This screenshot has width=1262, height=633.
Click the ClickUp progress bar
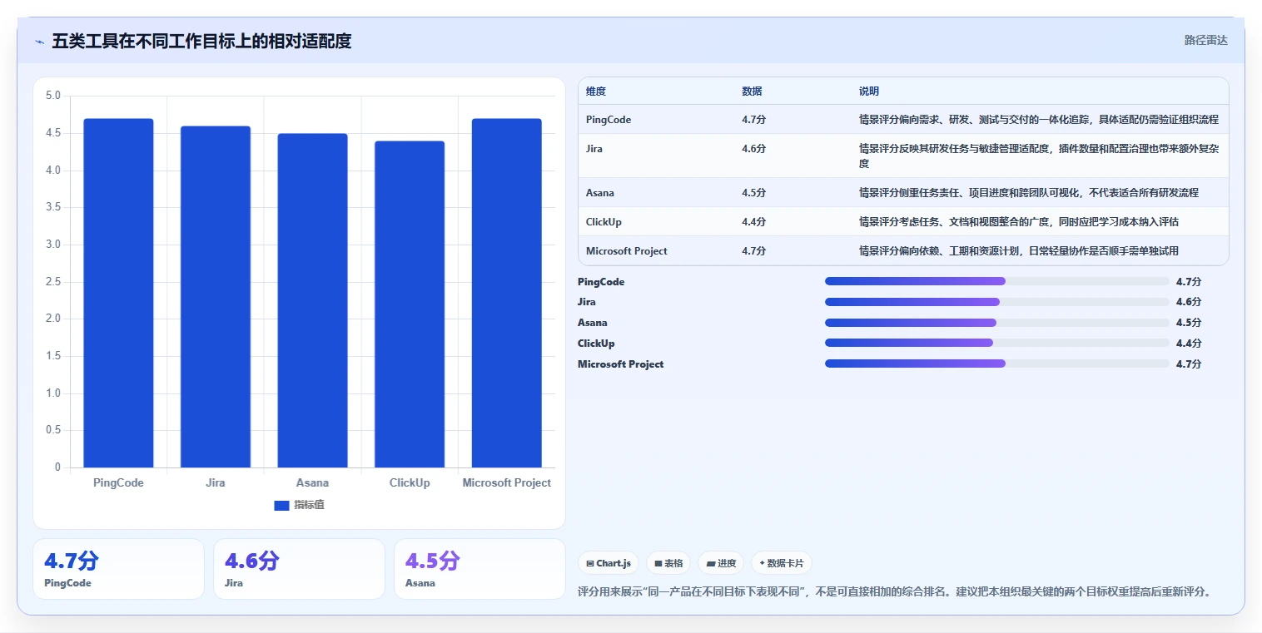pyautogui.click(x=997, y=344)
